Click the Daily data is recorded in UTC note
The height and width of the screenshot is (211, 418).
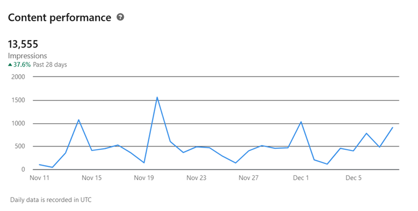50,200
